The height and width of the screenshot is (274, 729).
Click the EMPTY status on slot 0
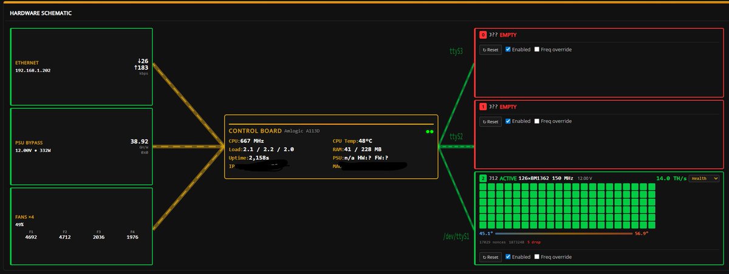[x=508, y=35]
